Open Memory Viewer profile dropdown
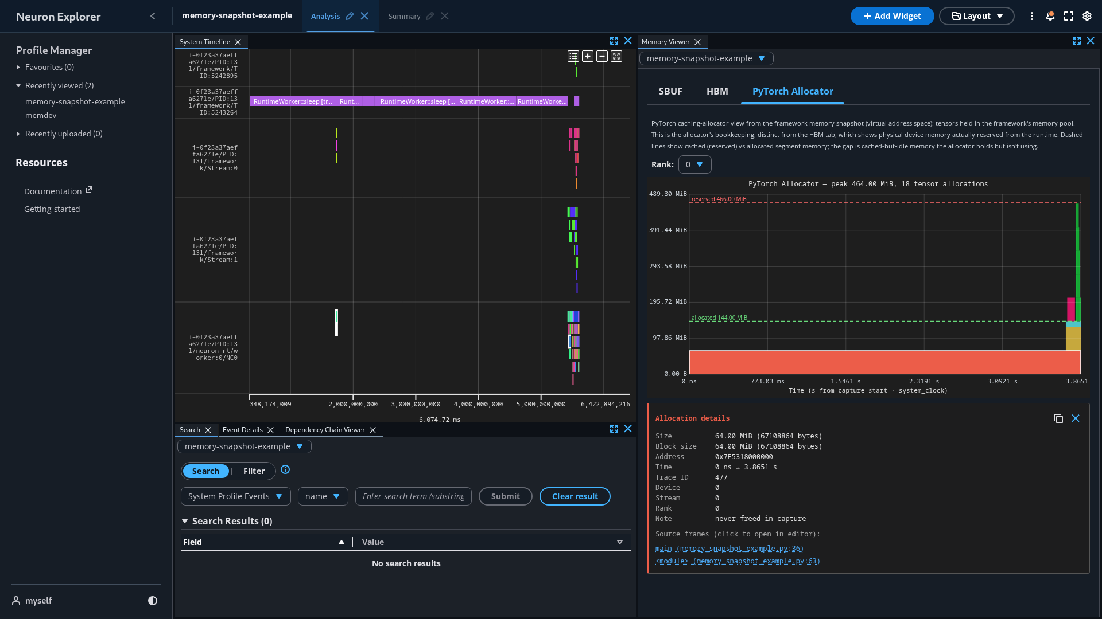Screen dimensions: 1102x619 point(706,58)
